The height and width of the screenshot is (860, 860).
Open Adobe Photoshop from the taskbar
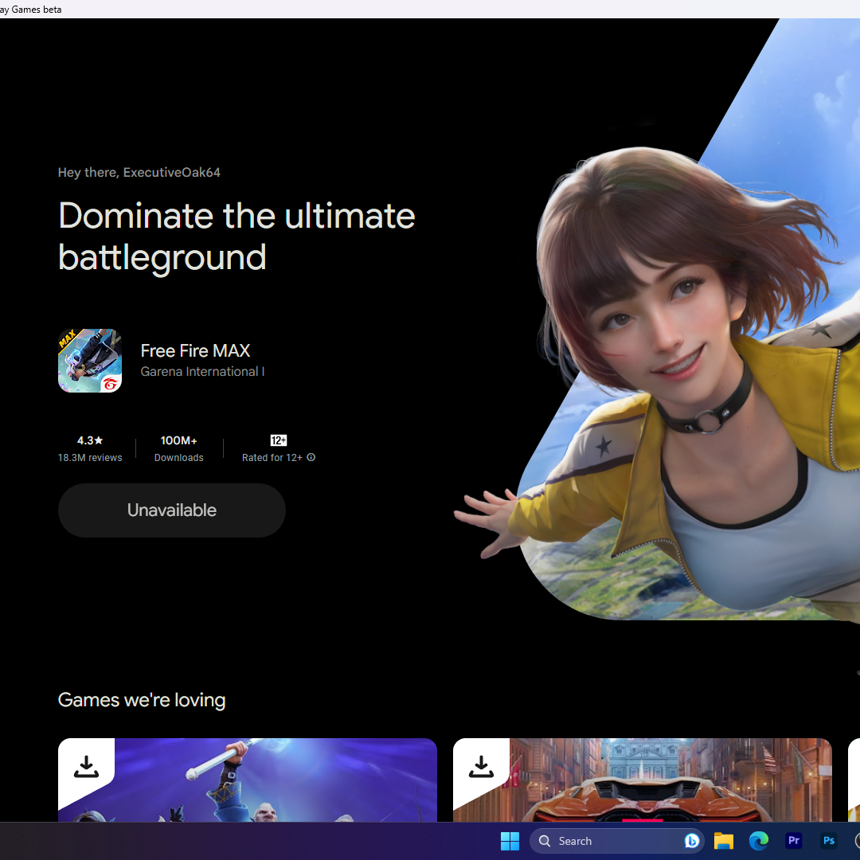coord(828,841)
